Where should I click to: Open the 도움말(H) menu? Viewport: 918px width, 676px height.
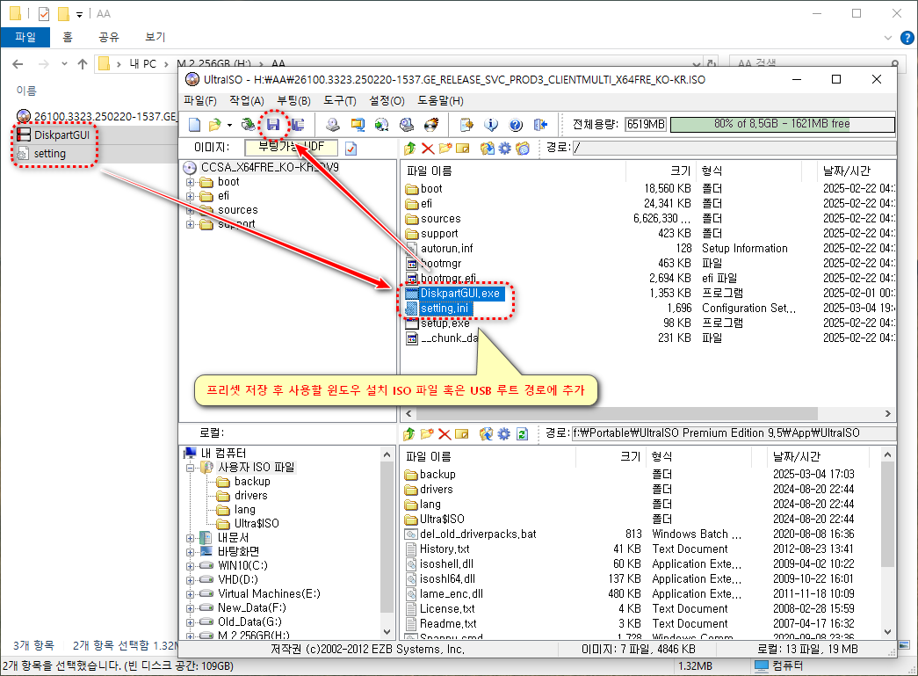(440, 101)
